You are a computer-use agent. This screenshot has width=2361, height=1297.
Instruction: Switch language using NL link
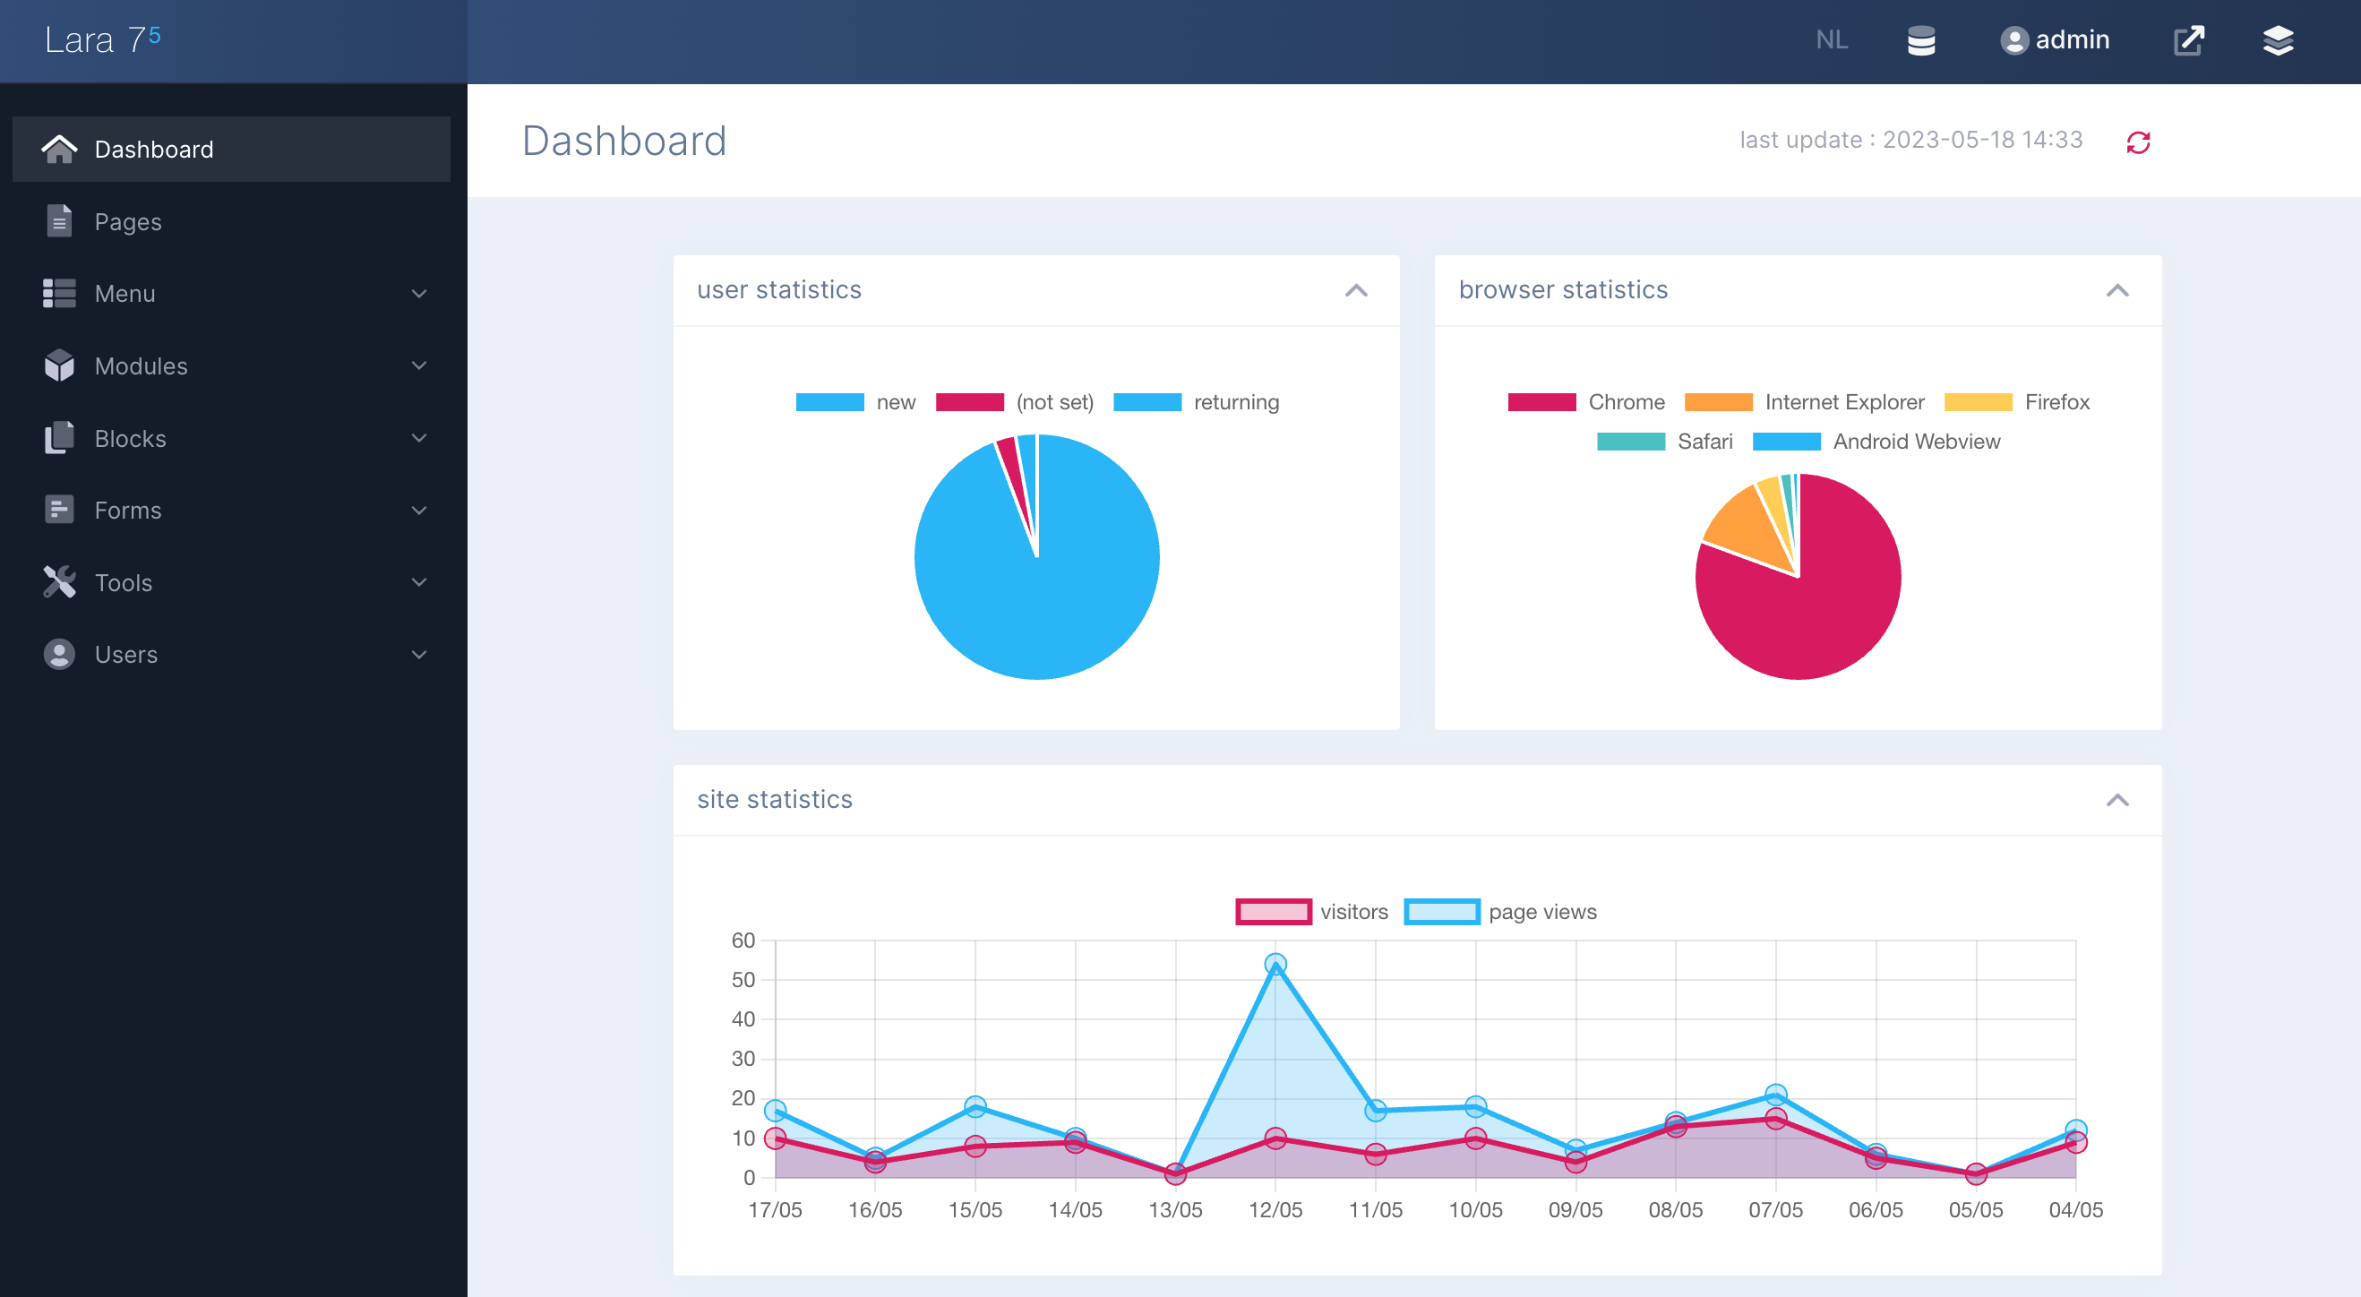[1831, 40]
